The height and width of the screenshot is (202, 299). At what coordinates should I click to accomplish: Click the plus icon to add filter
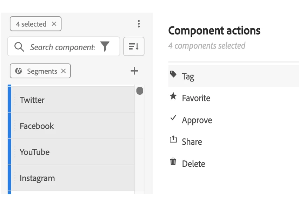coord(134,71)
